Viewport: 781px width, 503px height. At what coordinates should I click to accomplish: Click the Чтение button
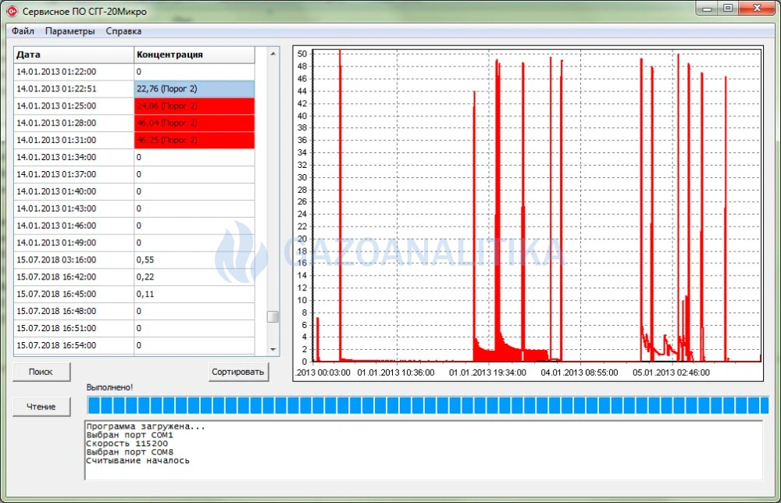[x=41, y=406]
